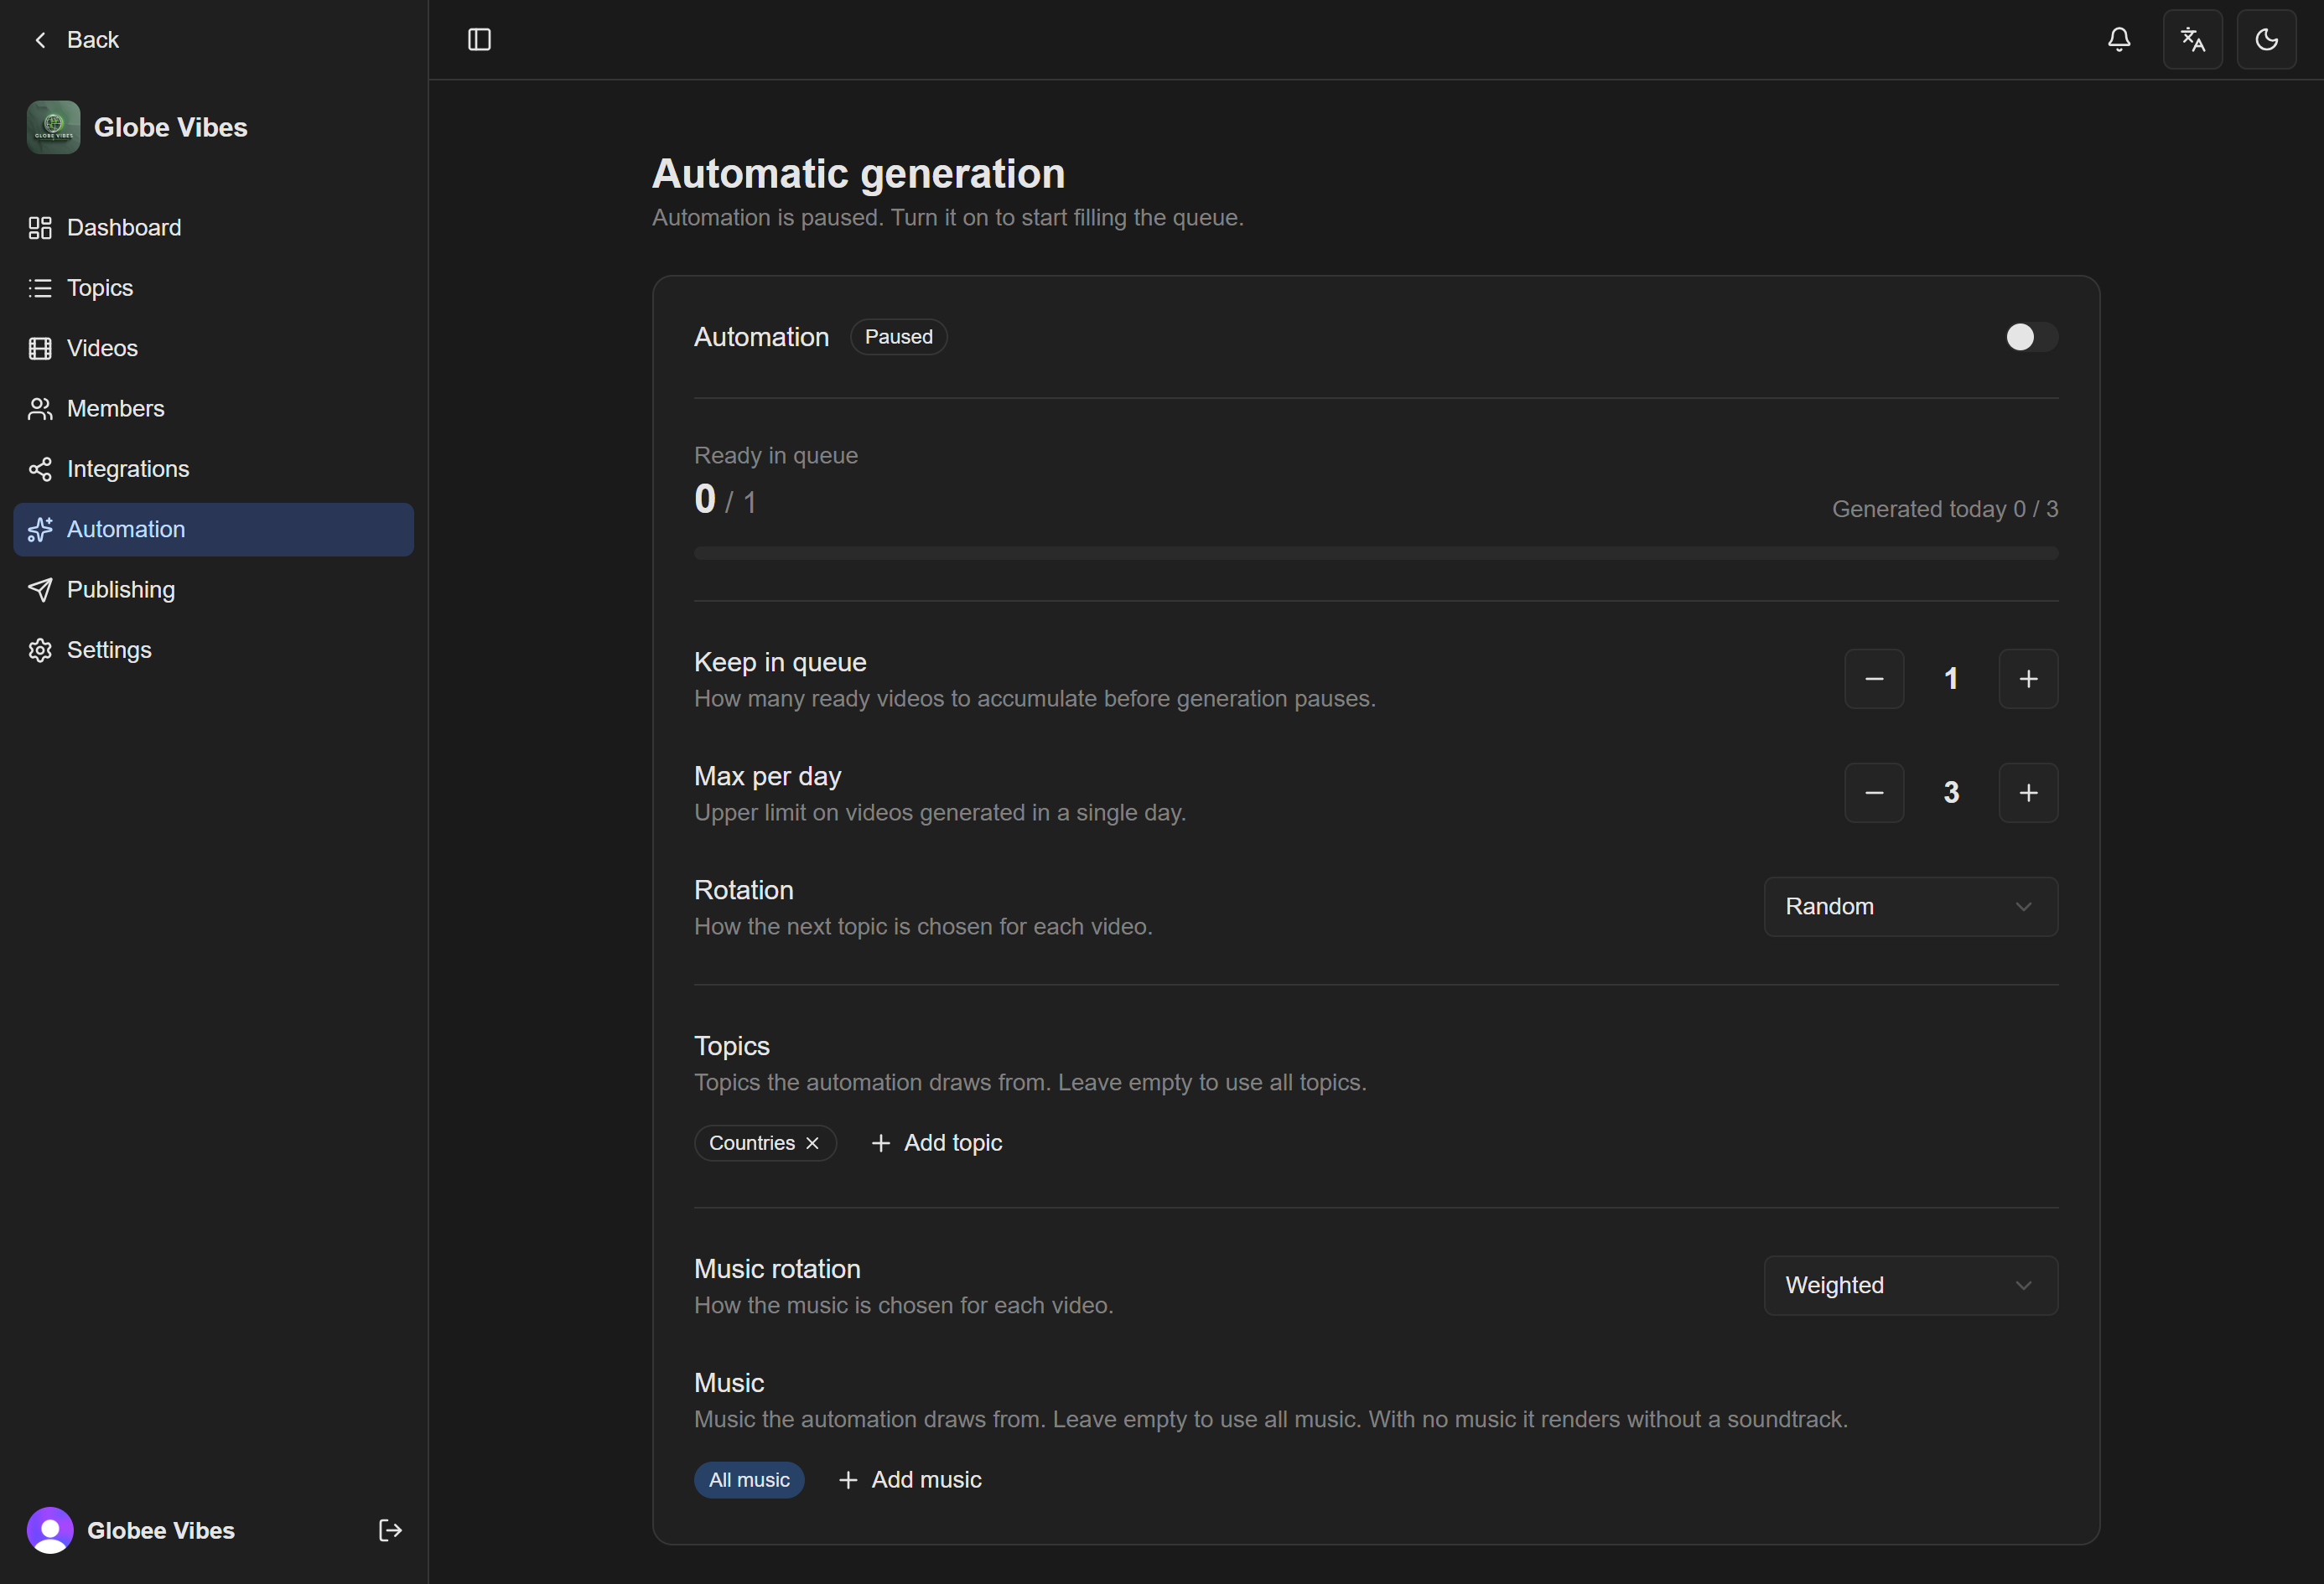Collapse the sidebar panel icon
The width and height of the screenshot is (2324, 1584).
479,40
